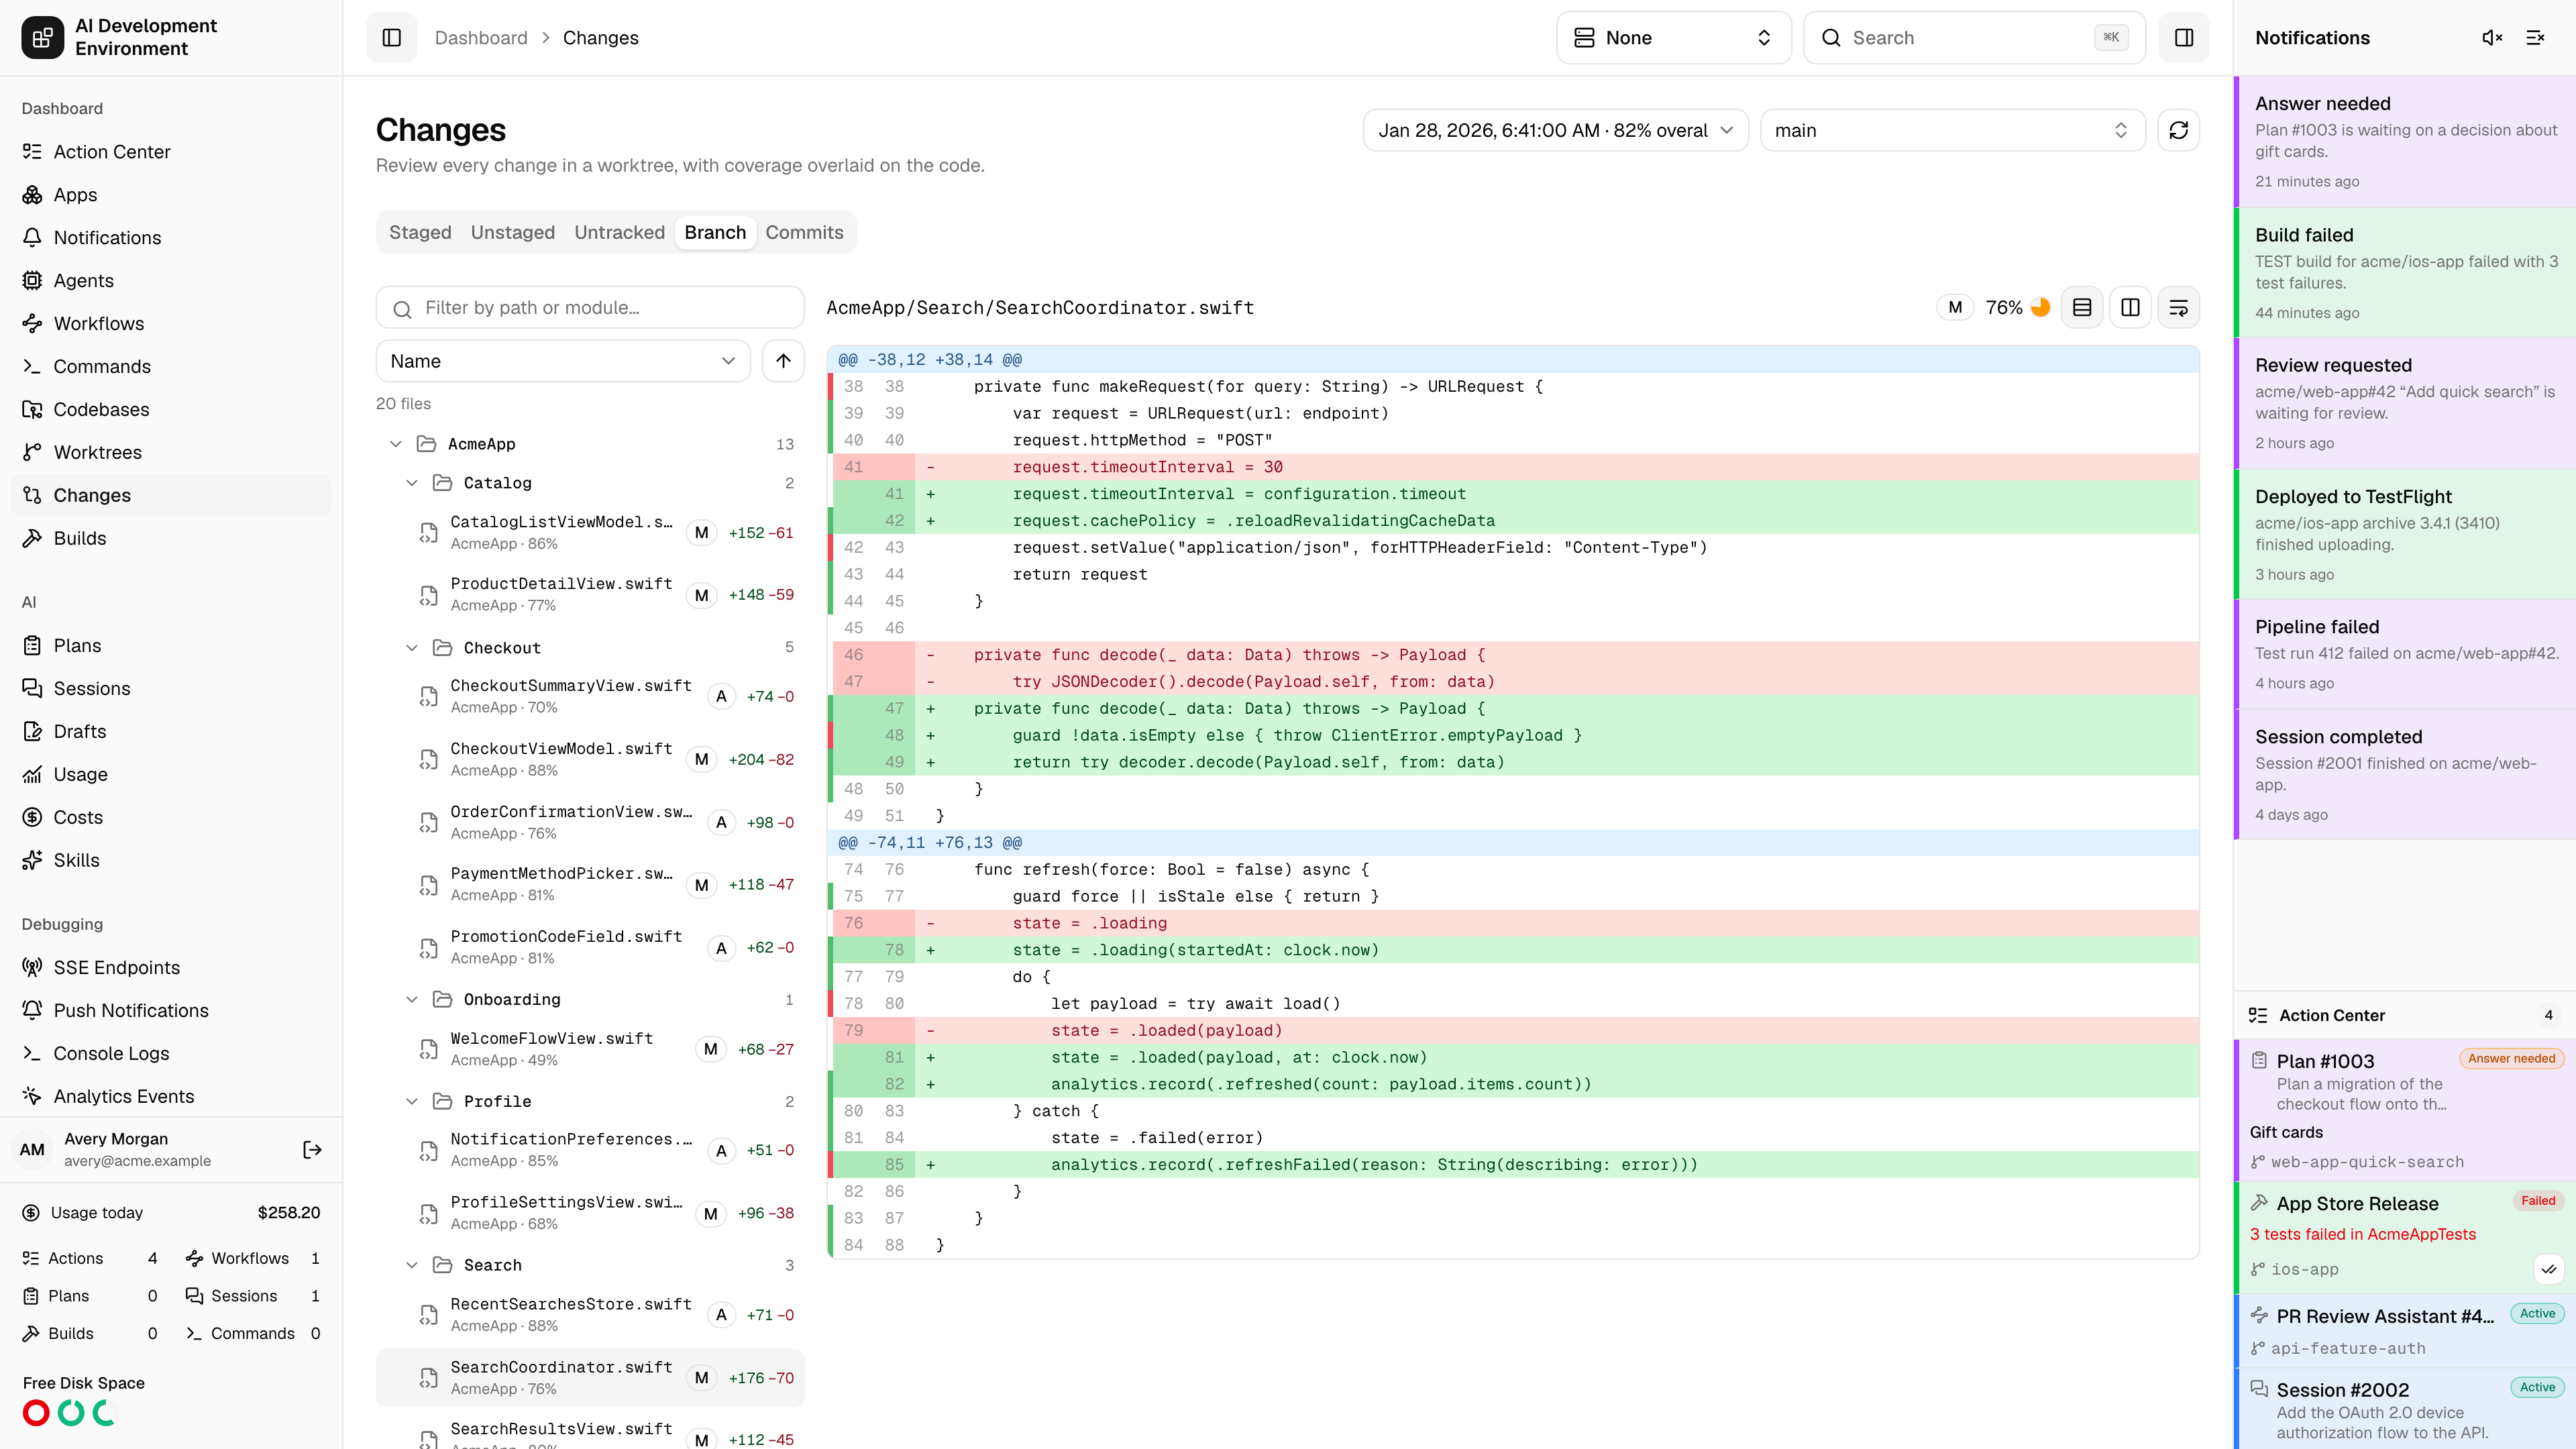Viewport: 2576px width, 1449px height.
Task: Collapse the Catalog folder
Action: [x=412, y=483]
